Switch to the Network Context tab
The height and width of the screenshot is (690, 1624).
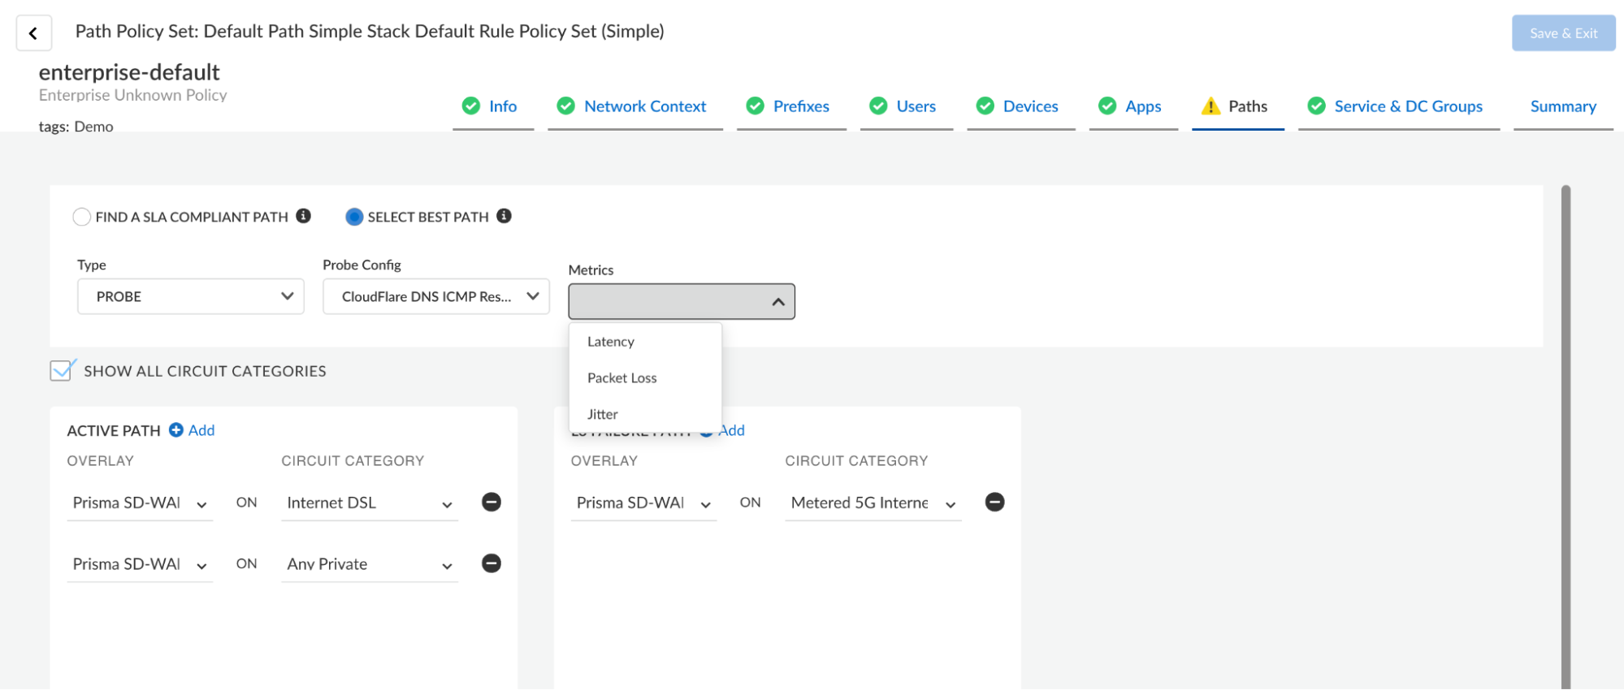coord(644,106)
